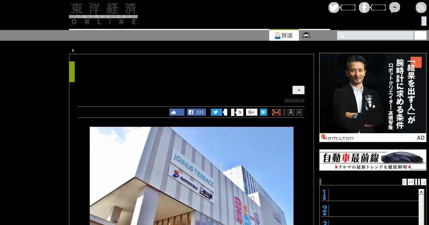Viewport: 429px width, 225px height.
Task: Open the Messenger icon in the header
Action: [395, 7]
